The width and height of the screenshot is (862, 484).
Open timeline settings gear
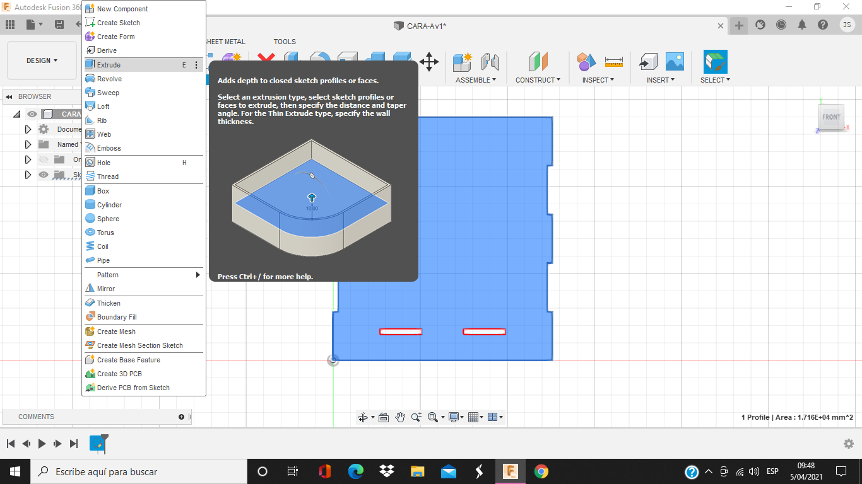[849, 444]
